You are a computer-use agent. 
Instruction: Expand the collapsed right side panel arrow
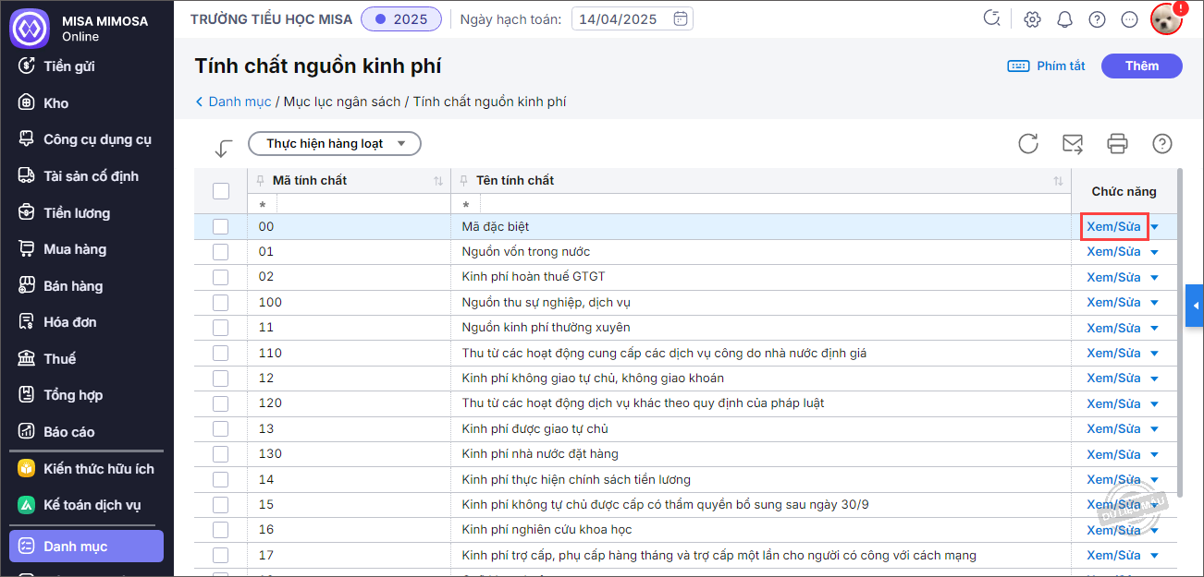[1195, 306]
